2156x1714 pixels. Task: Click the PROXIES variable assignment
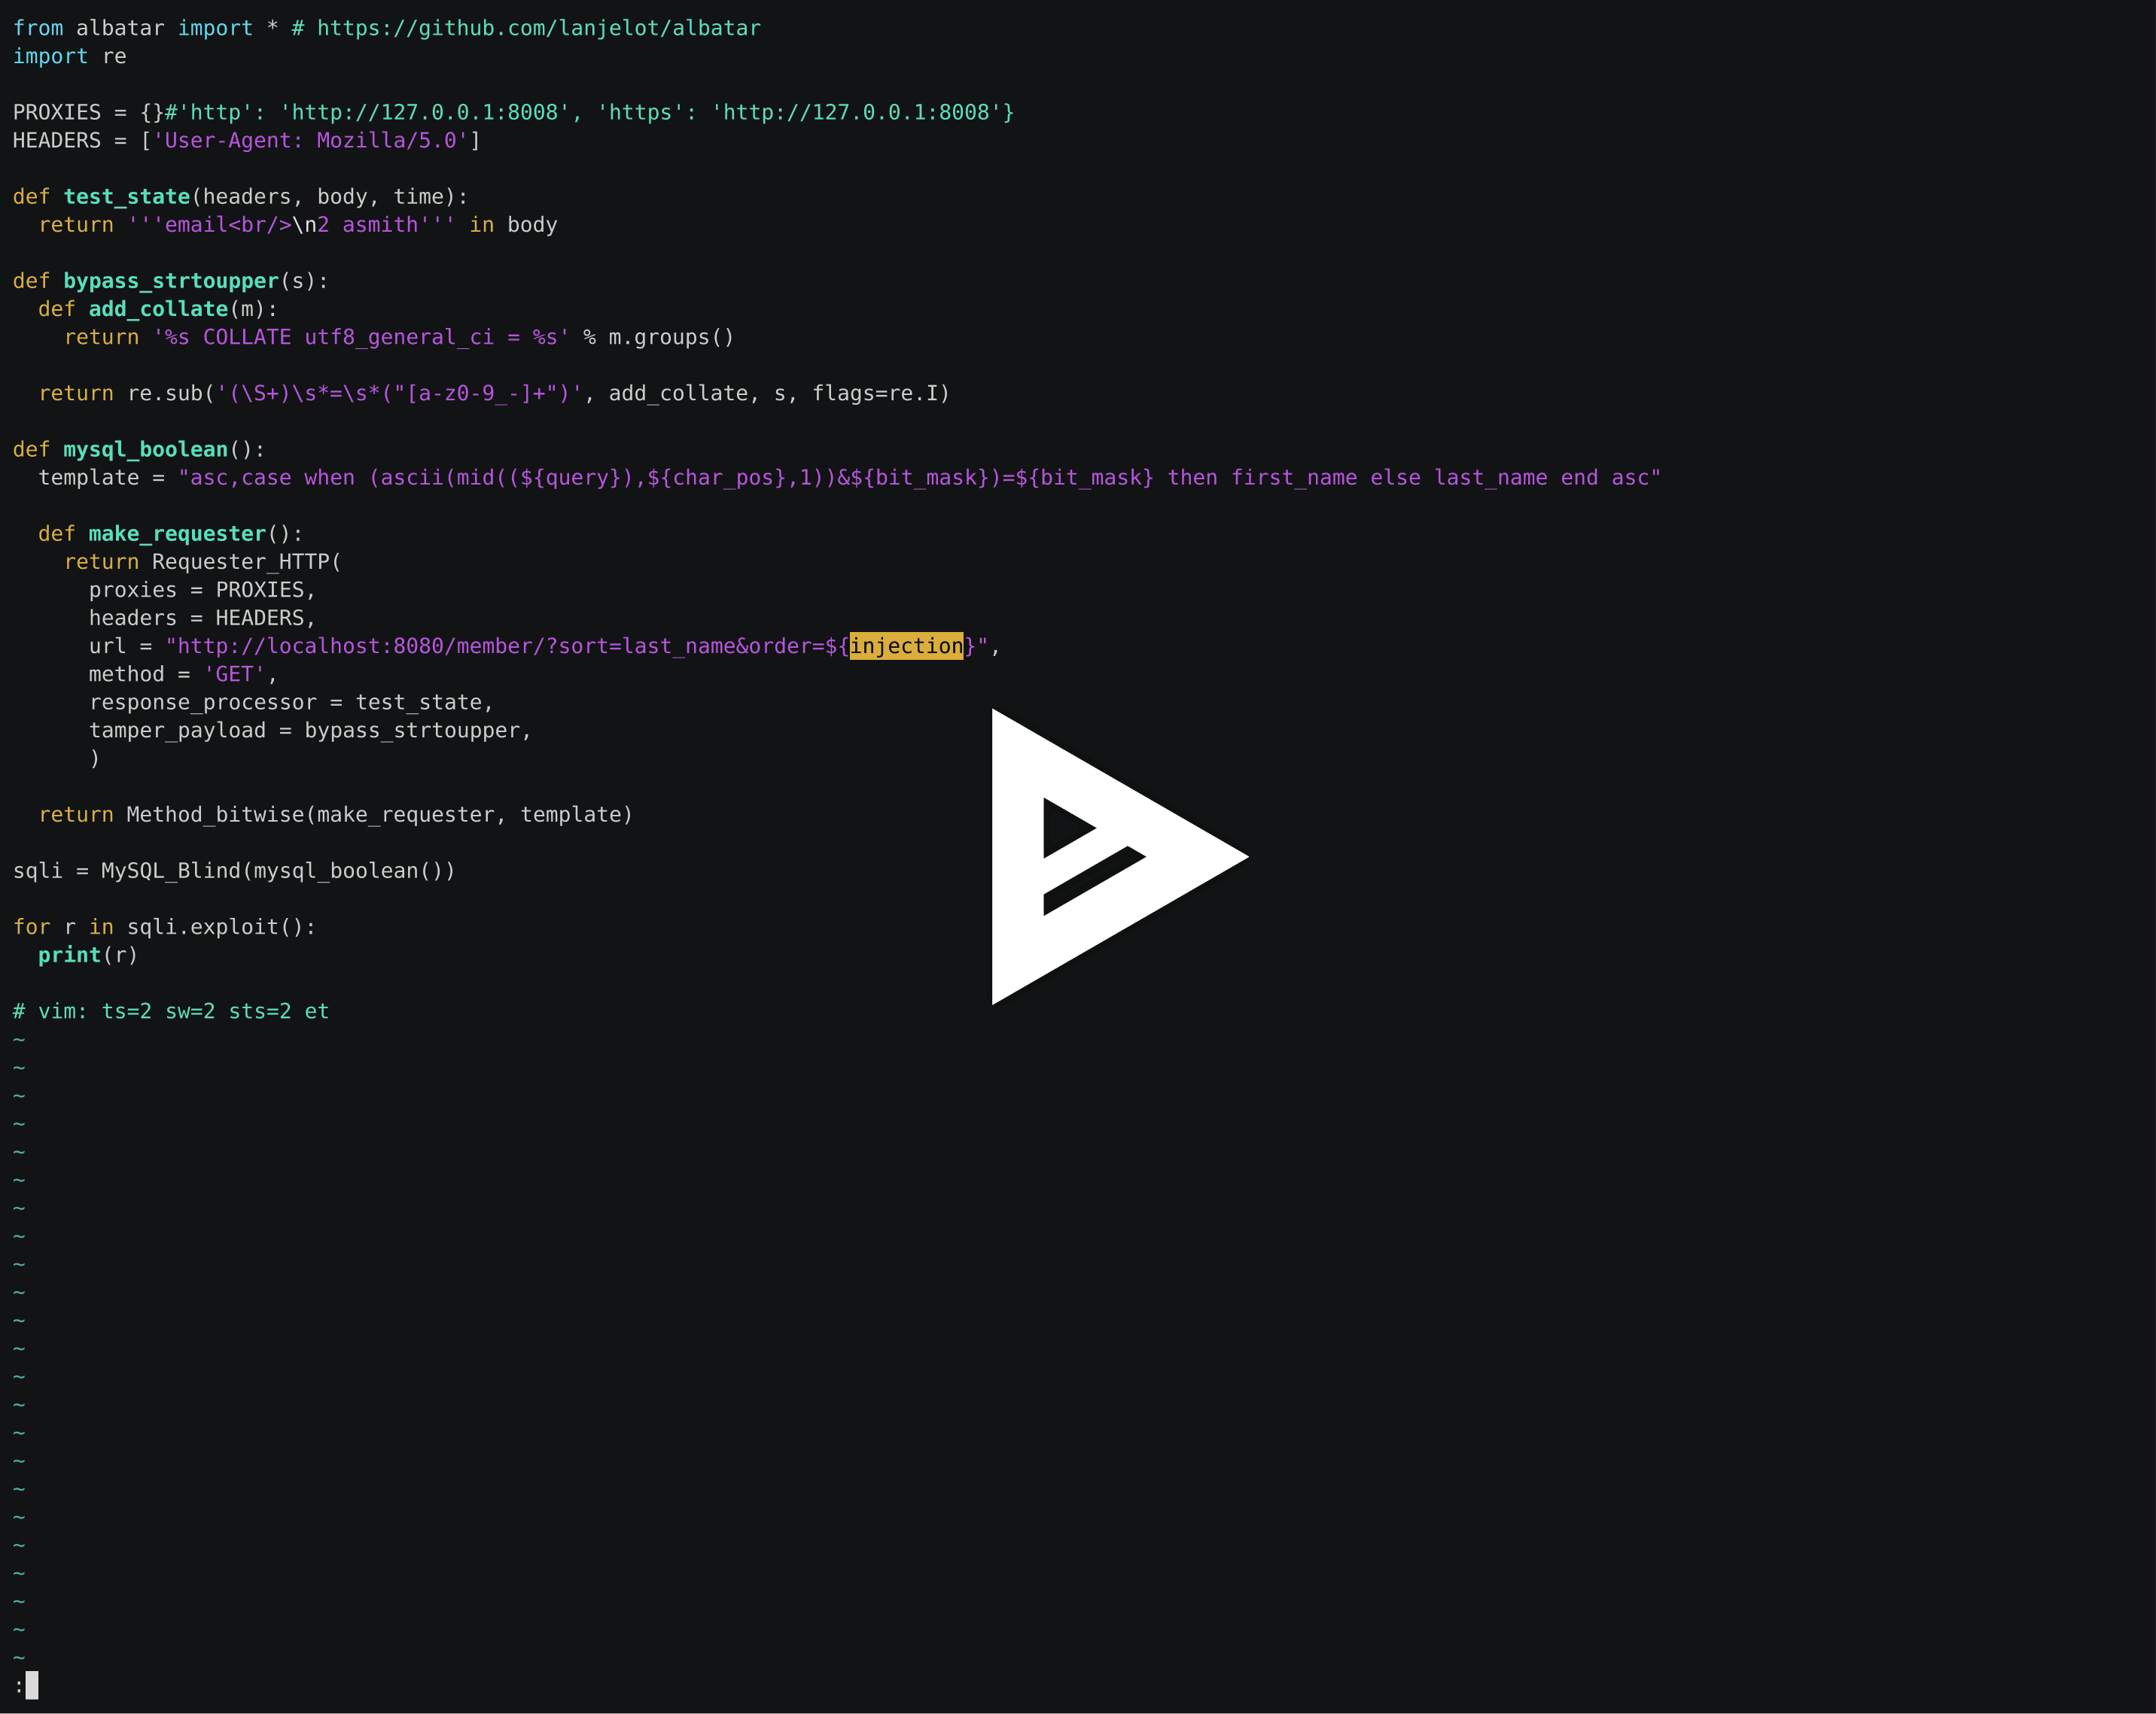[x=514, y=112]
